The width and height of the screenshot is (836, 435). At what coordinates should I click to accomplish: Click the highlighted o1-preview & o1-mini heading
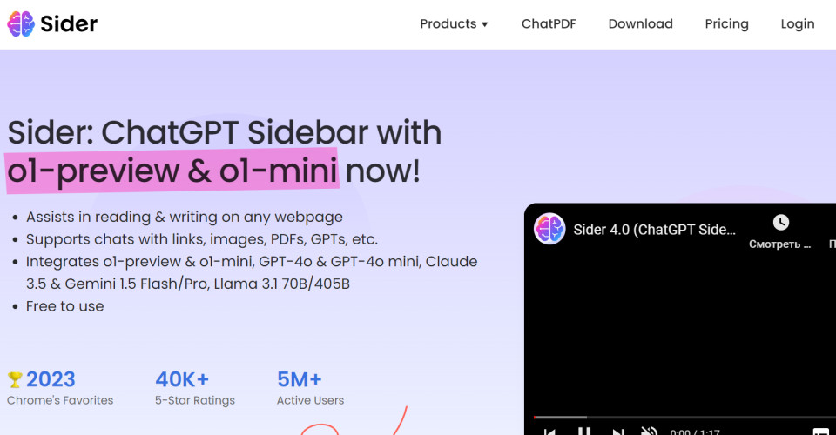point(172,171)
